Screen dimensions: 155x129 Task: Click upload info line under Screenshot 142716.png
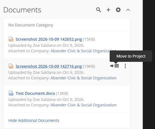pyautogui.click(x=46, y=72)
